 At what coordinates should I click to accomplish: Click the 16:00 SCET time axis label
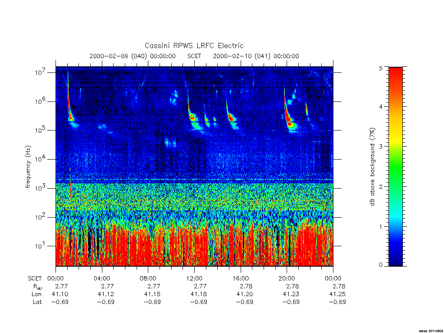240,278
